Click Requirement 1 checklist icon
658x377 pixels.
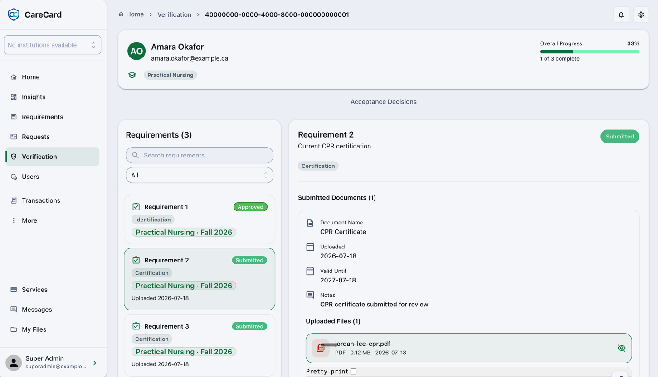point(136,207)
